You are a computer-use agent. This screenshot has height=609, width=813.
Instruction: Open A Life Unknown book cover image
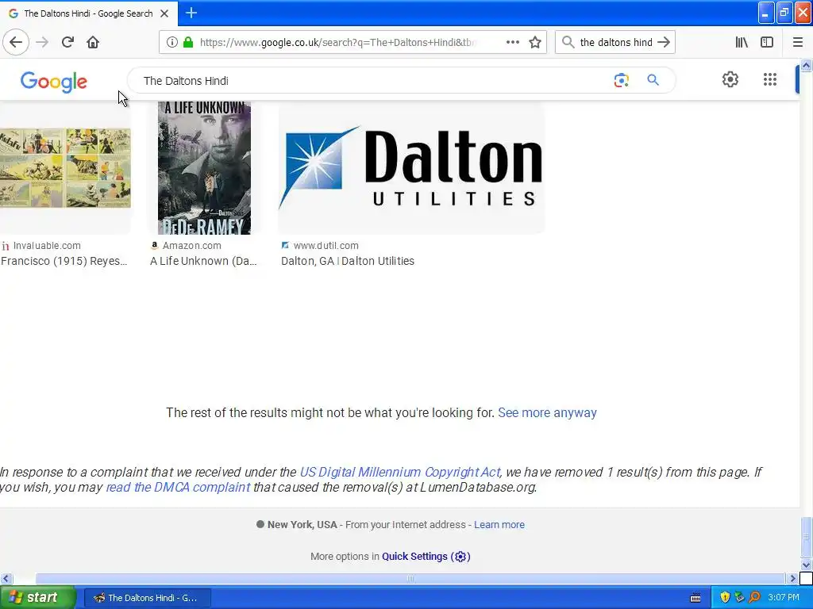point(204,168)
